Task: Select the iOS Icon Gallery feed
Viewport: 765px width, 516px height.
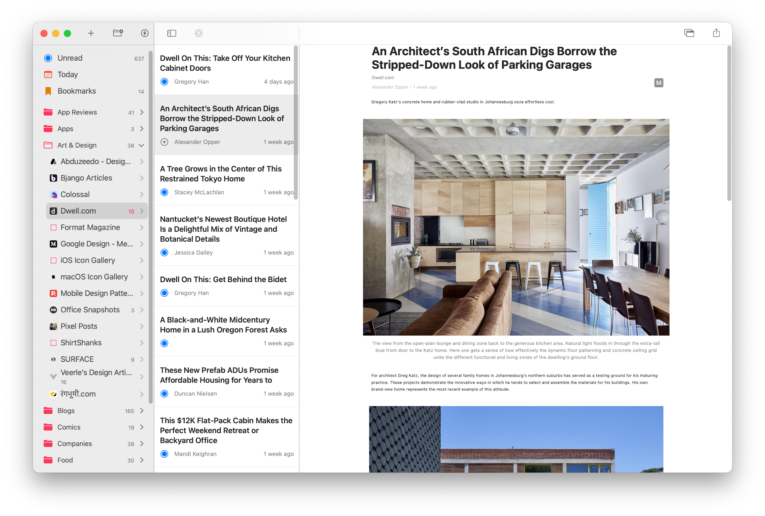Action: pyautogui.click(x=97, y=260)
